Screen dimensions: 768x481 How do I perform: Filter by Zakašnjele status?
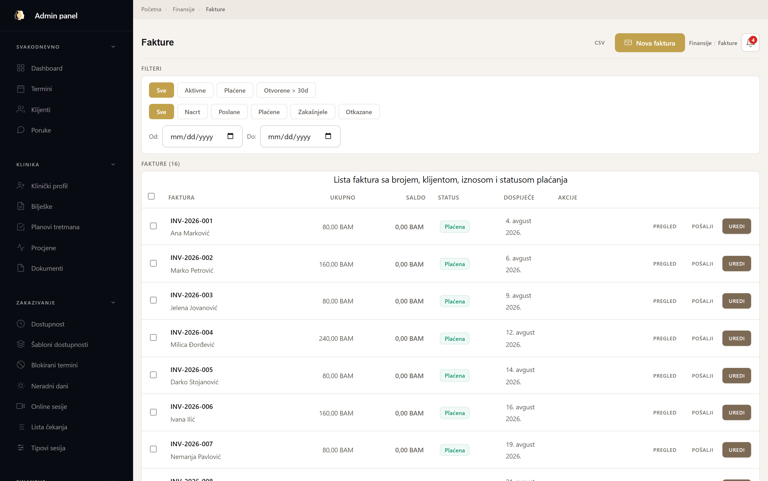click(x=313, y=112)
